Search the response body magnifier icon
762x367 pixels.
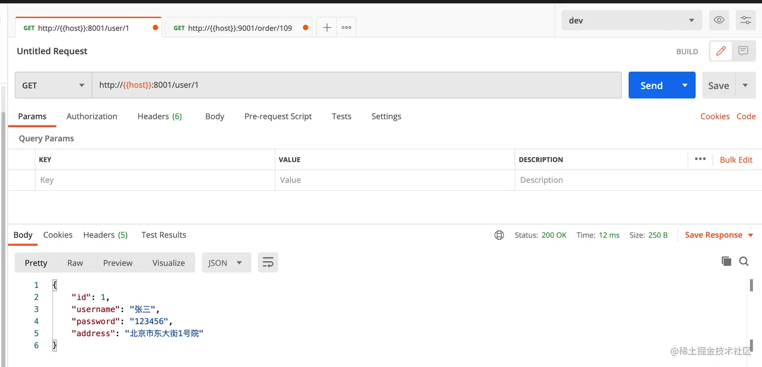tap(744, 261)
